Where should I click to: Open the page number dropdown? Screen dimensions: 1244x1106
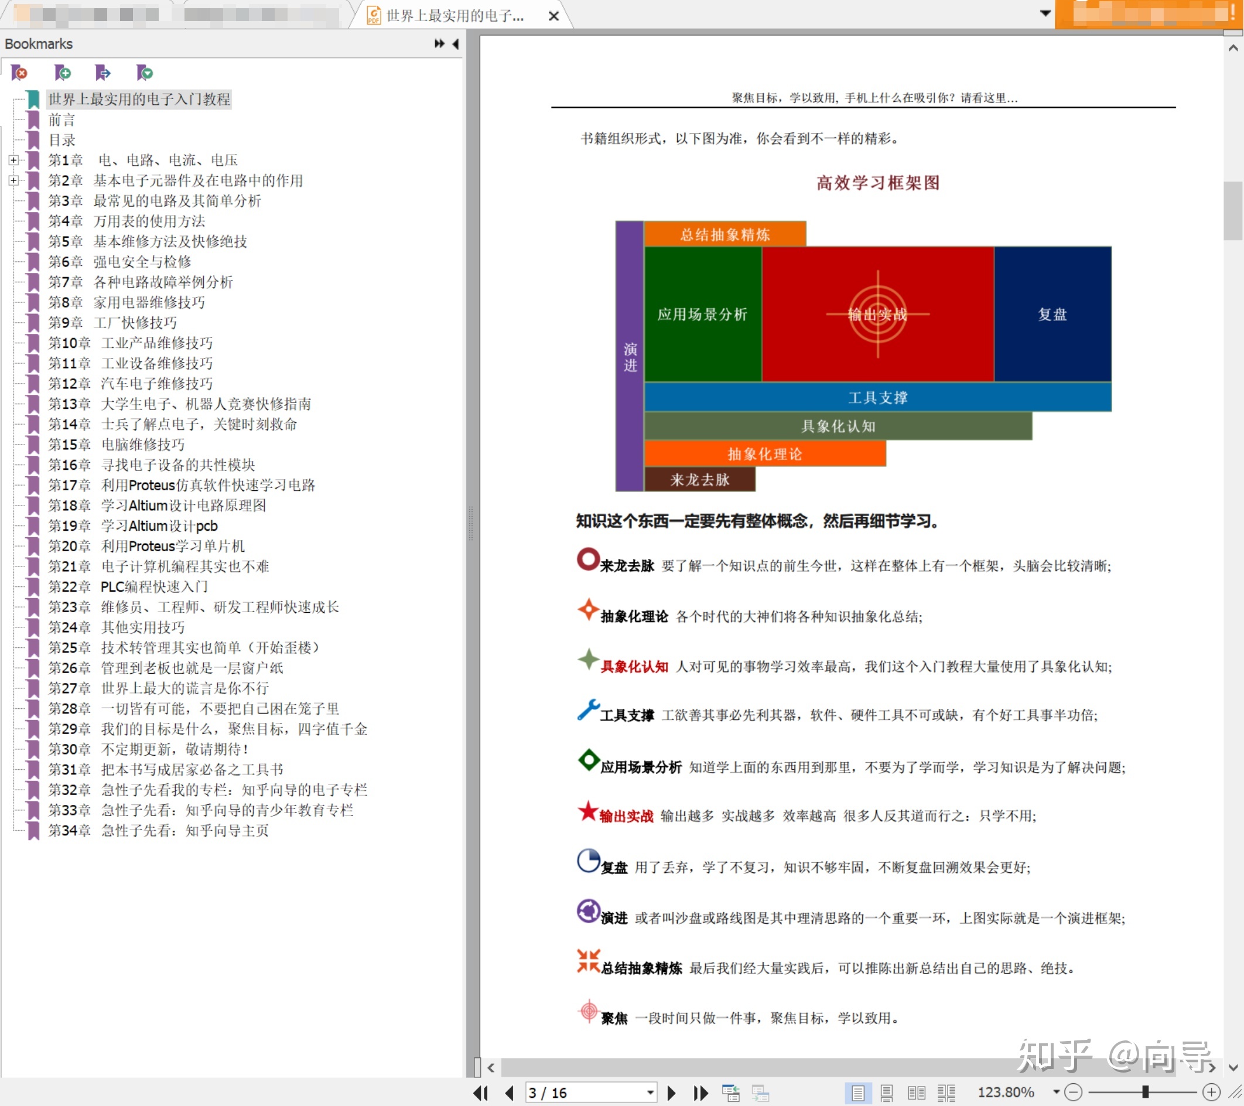point(650,1093)
